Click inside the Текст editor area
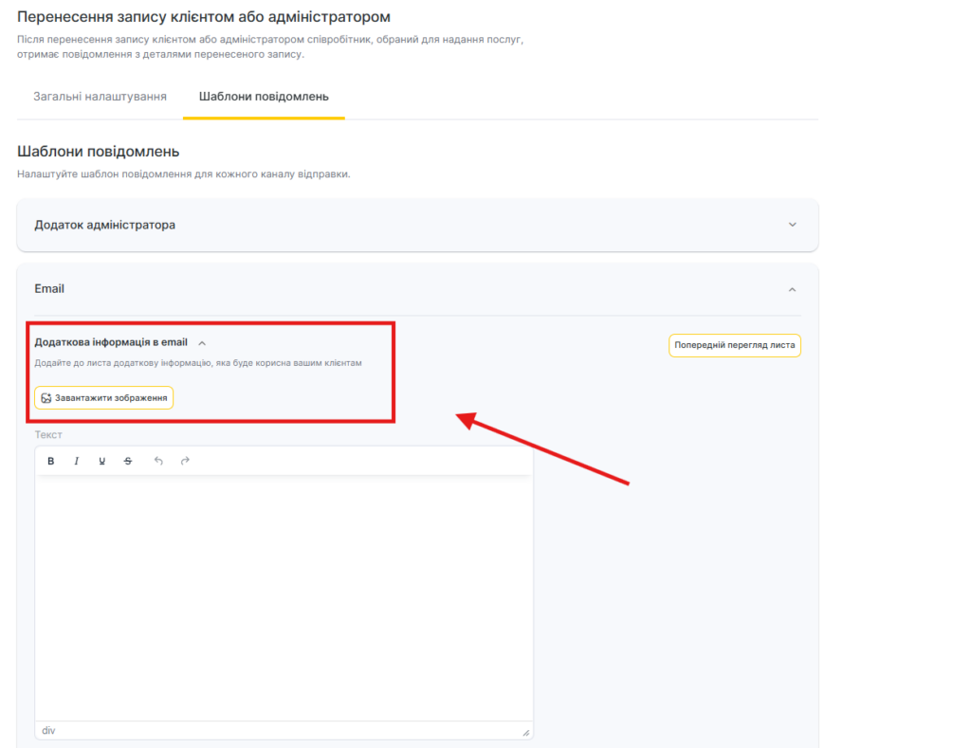 click(x=284, y=597)
